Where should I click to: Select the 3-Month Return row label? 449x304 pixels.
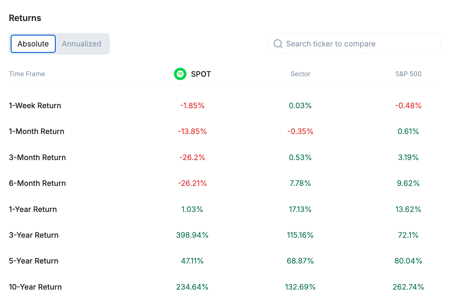click(37, 157)
